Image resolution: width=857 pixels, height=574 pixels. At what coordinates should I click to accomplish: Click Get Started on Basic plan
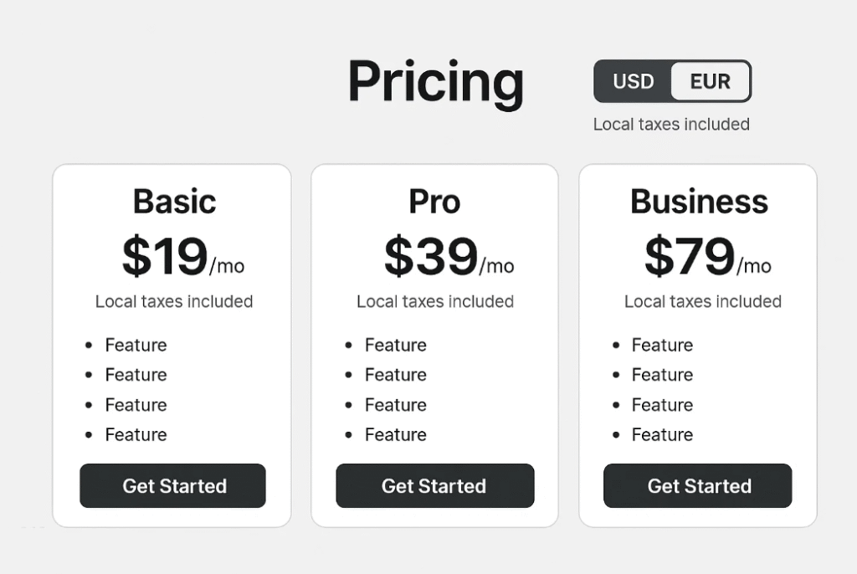172,485
